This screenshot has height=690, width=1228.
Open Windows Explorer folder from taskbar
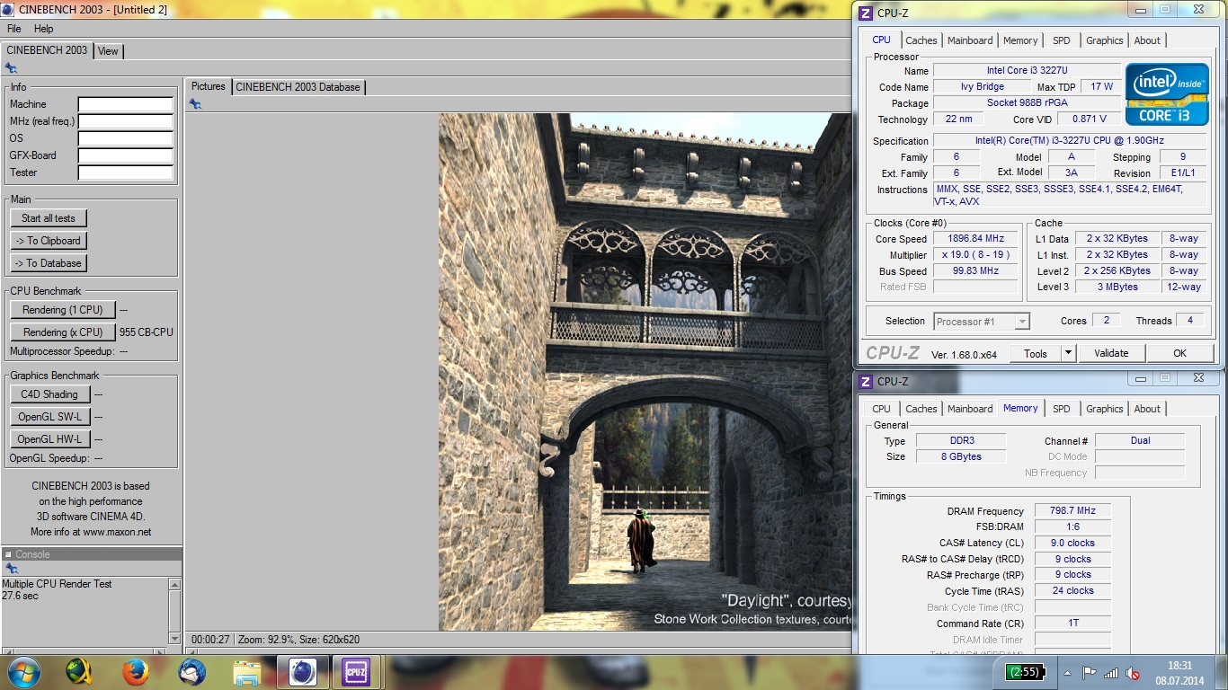click(246, 672)
